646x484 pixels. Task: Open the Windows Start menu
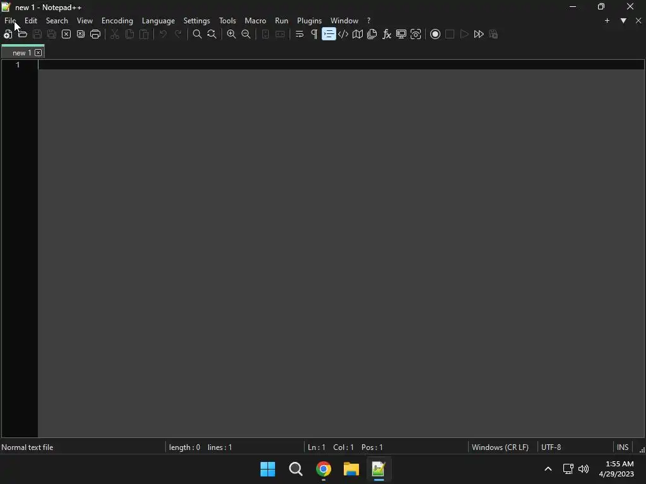pyautogui.click(x=267, y=469)
